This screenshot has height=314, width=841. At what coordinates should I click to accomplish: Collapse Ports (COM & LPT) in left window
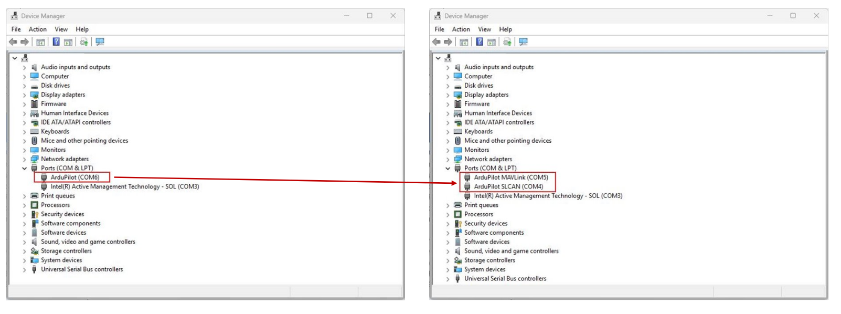pos(24,169)
